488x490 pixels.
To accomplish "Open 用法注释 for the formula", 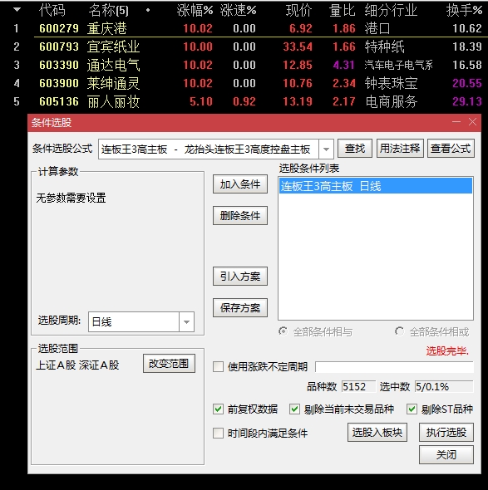I will pyautogui.click(x=400, y=149).
